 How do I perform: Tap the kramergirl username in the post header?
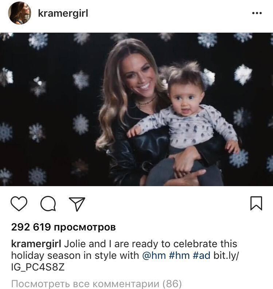tap(63, 13)
